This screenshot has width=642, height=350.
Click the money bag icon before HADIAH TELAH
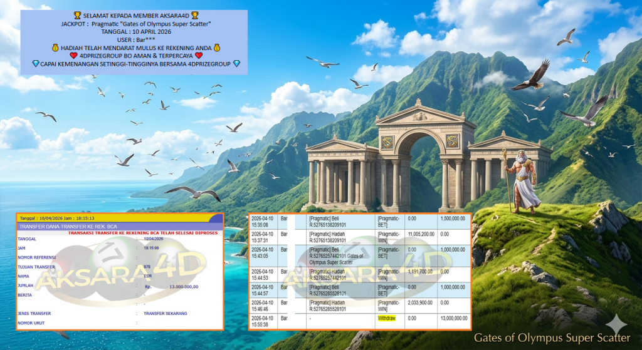pos(55,48)
